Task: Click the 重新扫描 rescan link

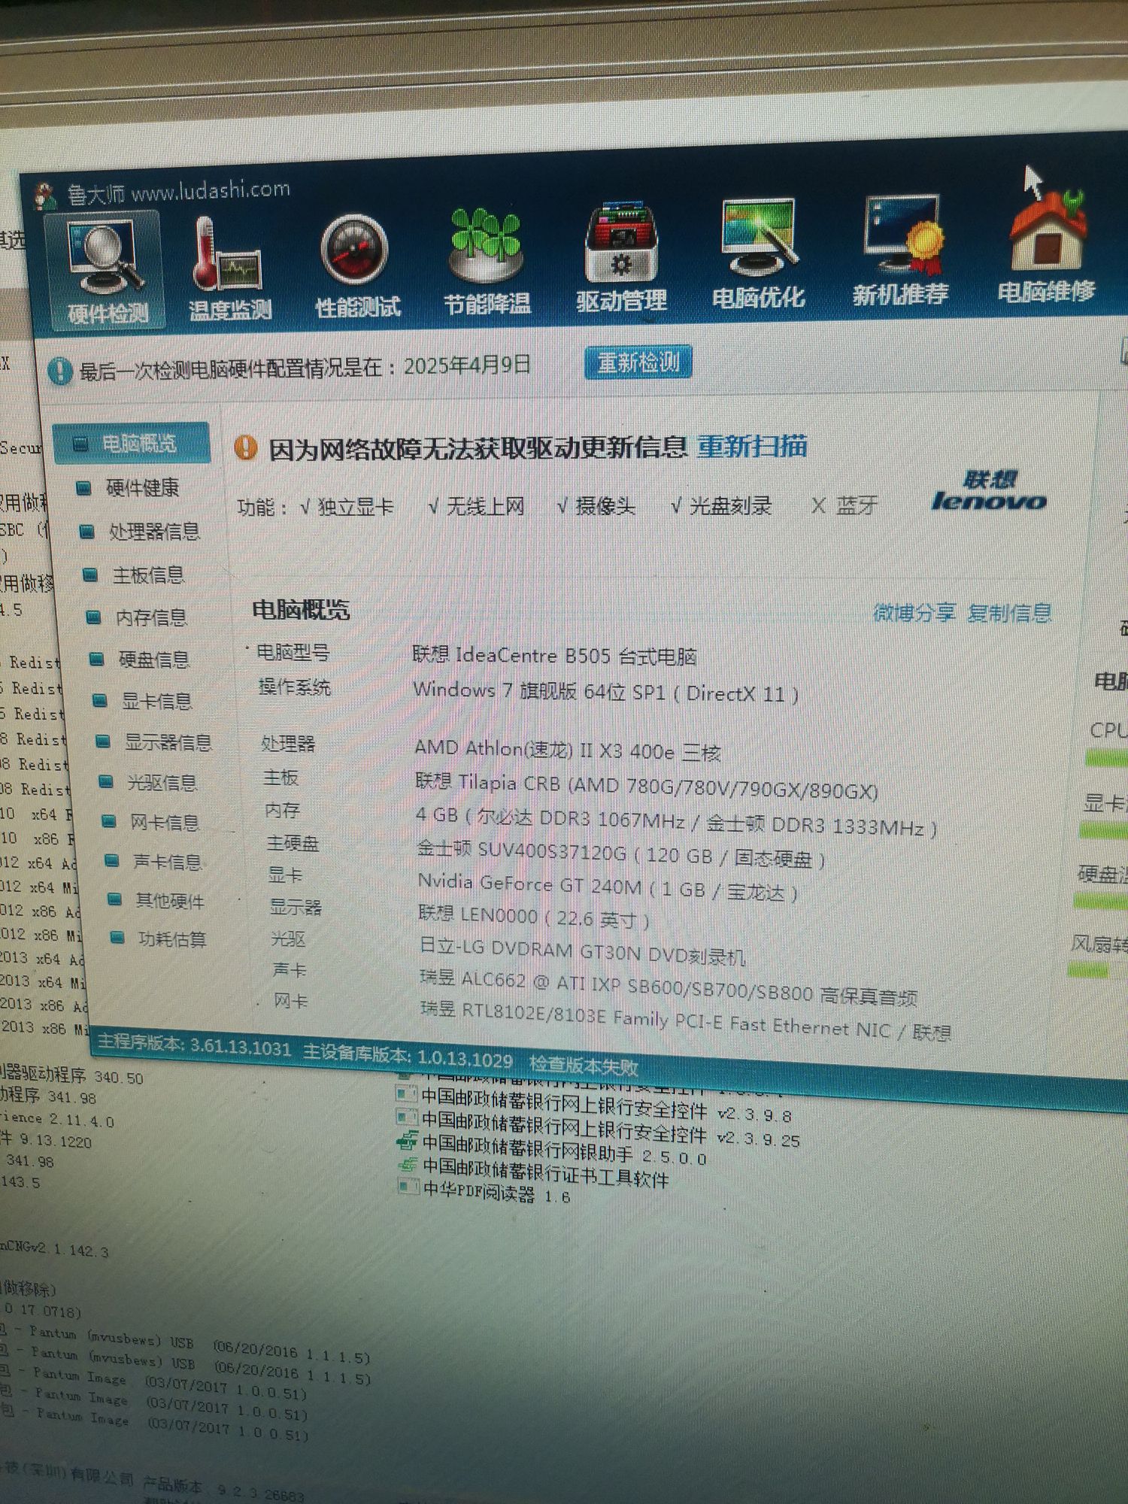Action: pos(751,447)
